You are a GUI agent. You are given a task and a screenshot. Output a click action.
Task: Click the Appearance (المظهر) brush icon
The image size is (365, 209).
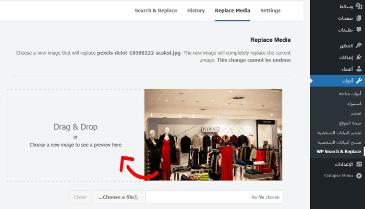(359, 46)
